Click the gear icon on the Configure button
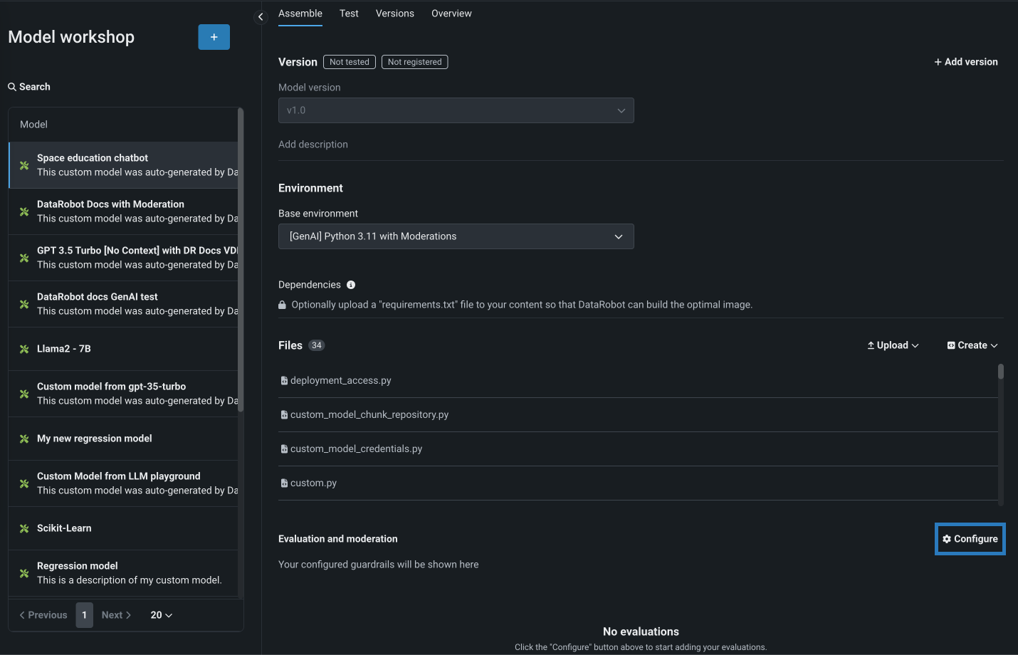This screenshot has width=1018, height=655. coord(947,538)
